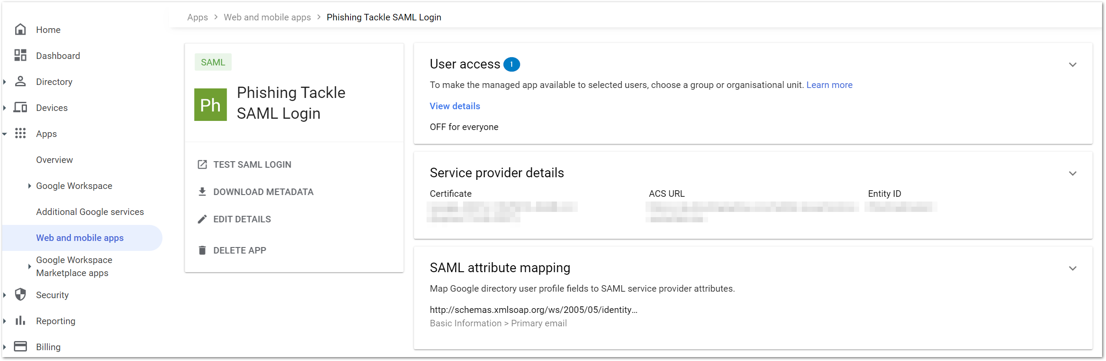Expand the Devices sidebar section
The width and height of the screenshot is (1106, 361).
coord(5,108)
